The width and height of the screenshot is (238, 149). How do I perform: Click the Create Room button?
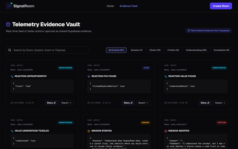(221, 6)
